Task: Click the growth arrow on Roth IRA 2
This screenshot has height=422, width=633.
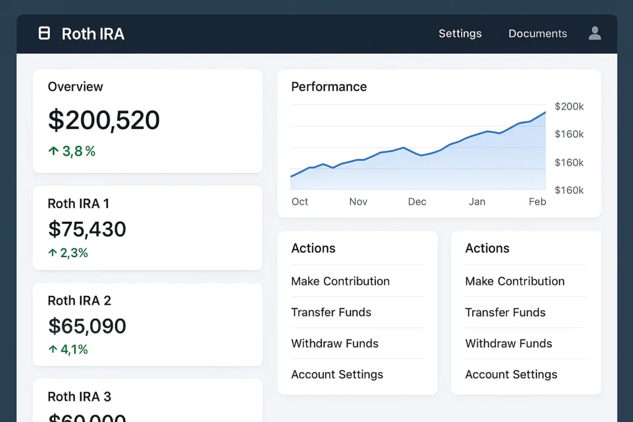Action: [x=53, y=349]
